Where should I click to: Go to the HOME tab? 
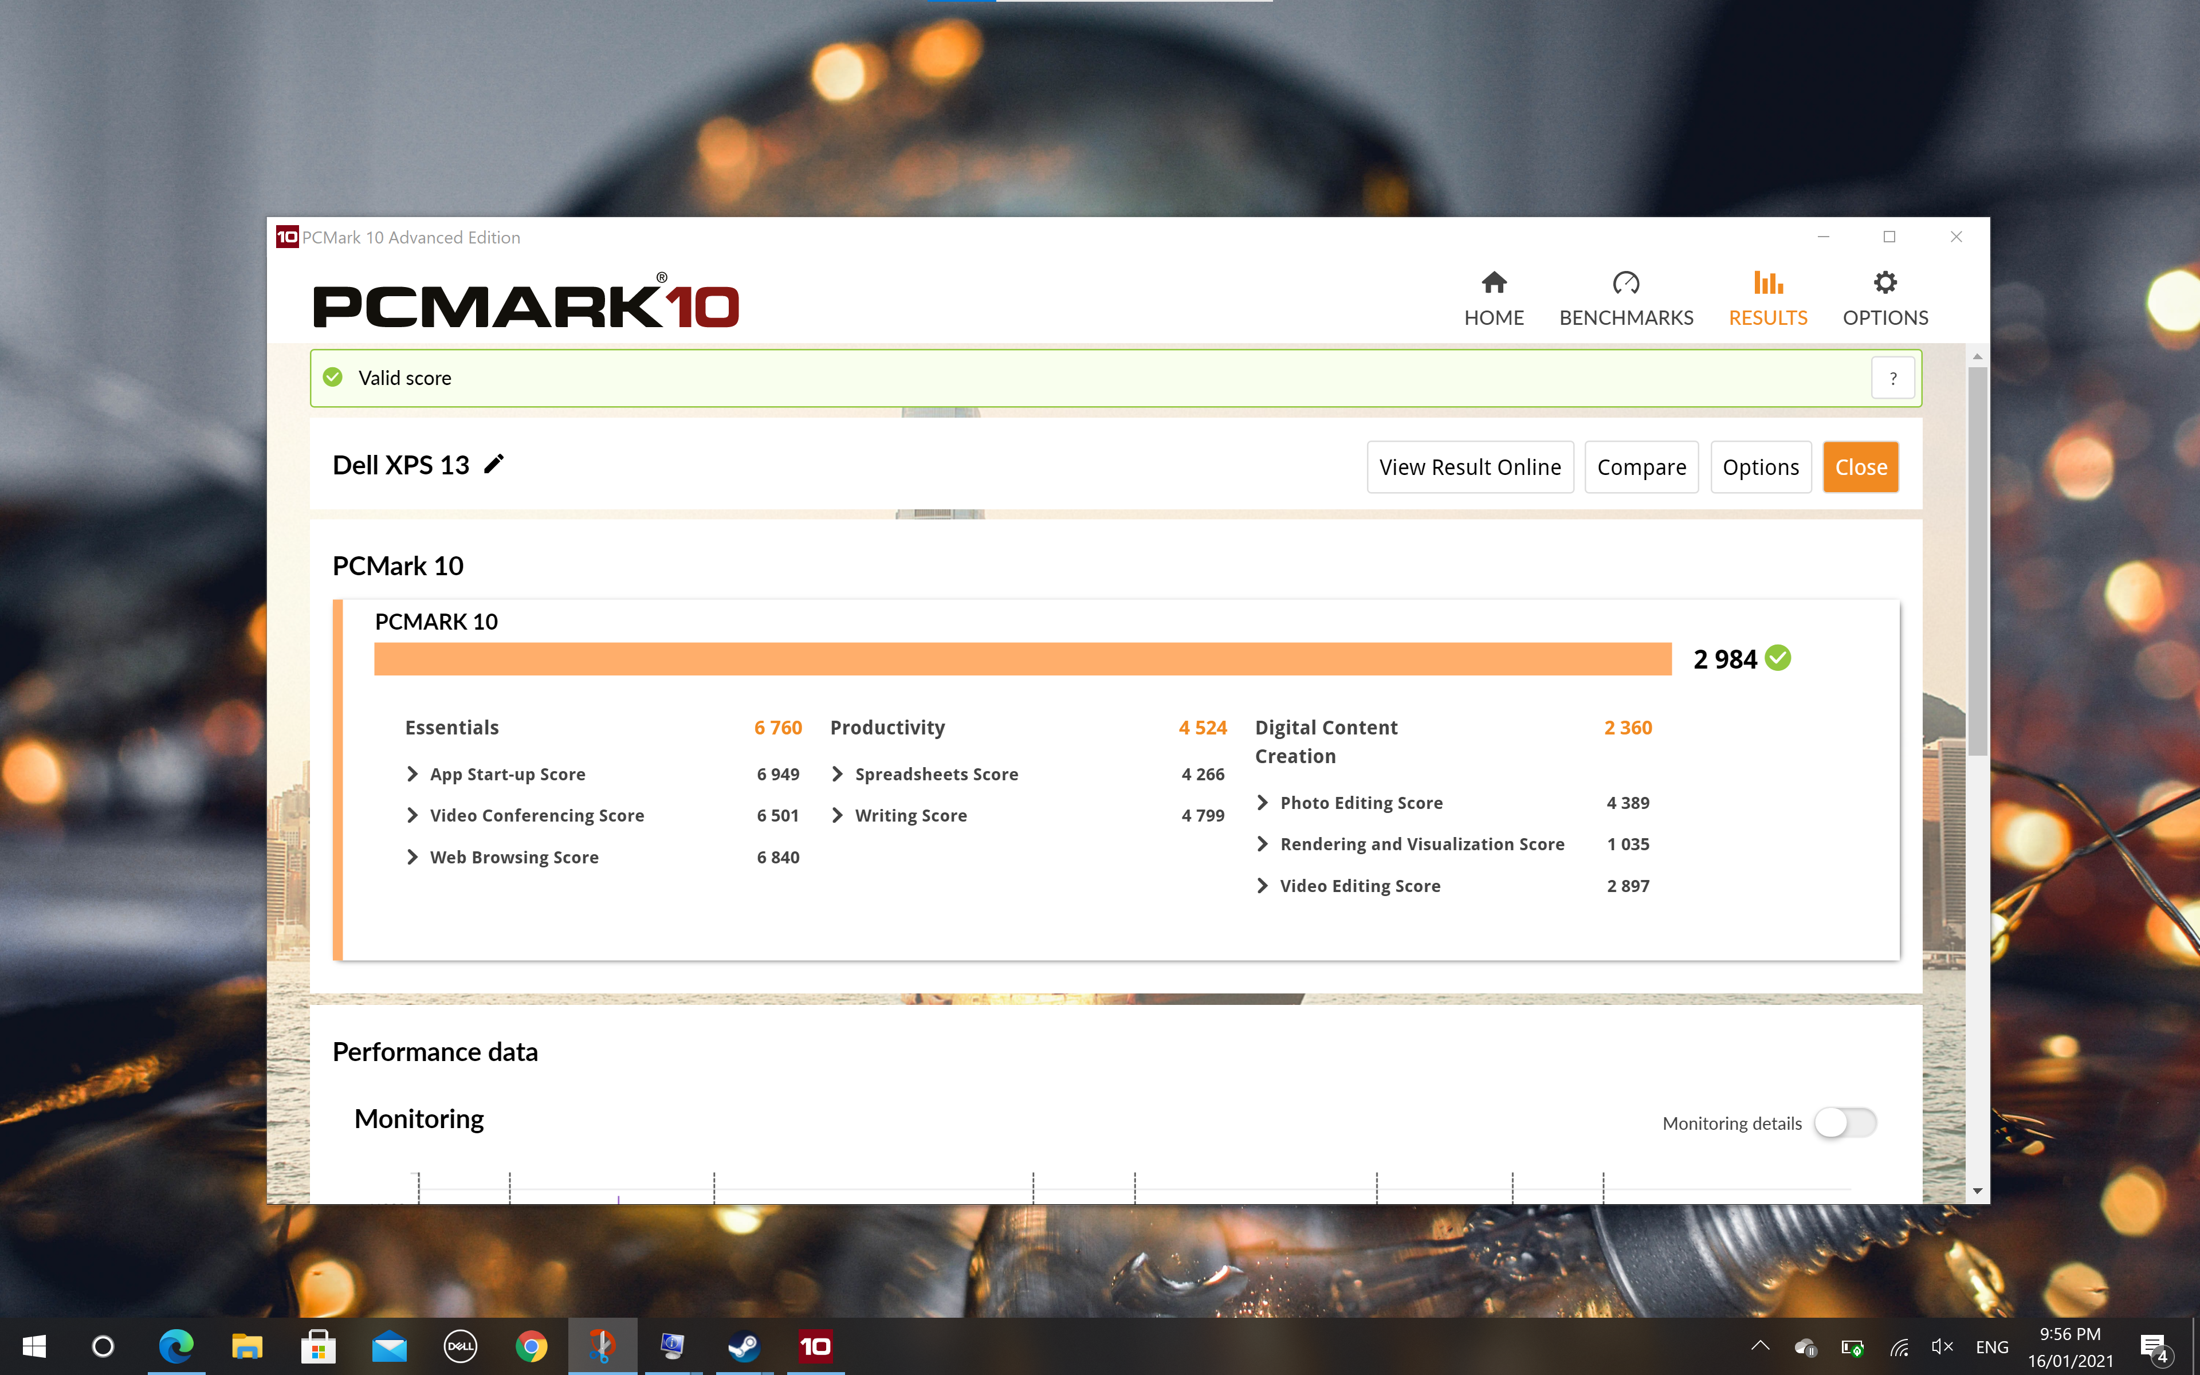(x=1494, y=299)
